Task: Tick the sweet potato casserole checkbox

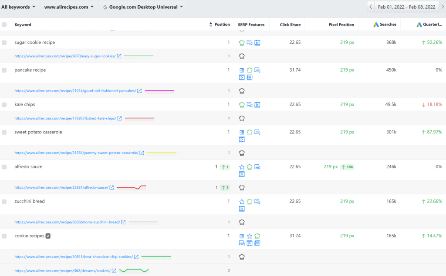Action: click(4, 132)
